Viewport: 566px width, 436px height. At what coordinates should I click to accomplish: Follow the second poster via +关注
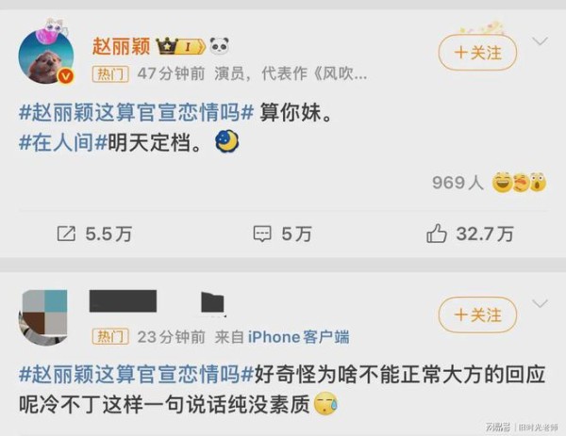(x=477, y=315)
